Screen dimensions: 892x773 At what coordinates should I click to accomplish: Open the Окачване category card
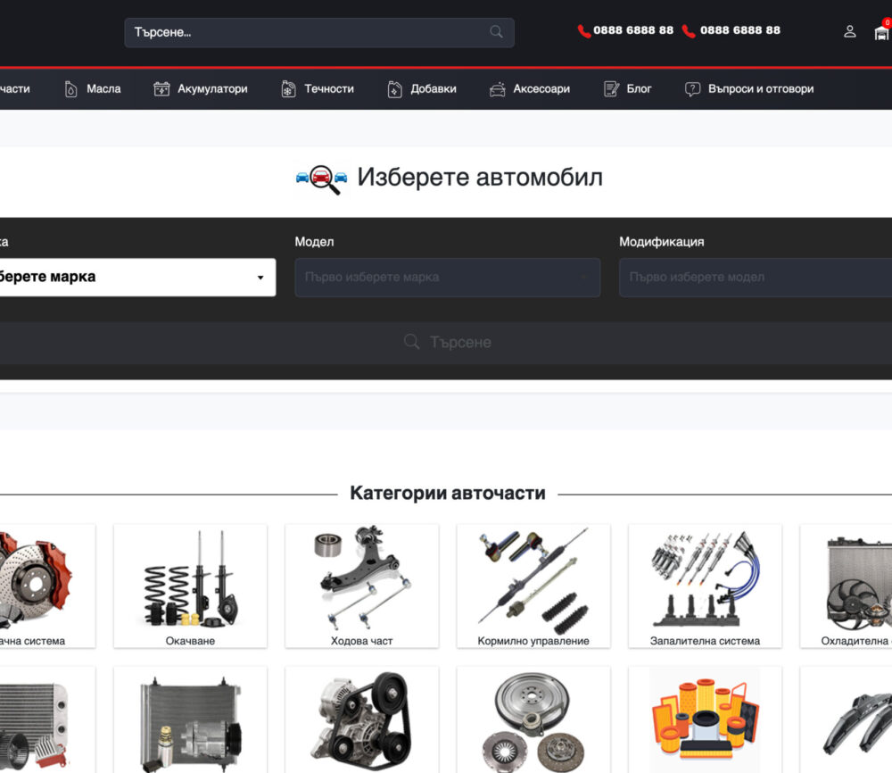pyautogui.click(x=190, y=586)
